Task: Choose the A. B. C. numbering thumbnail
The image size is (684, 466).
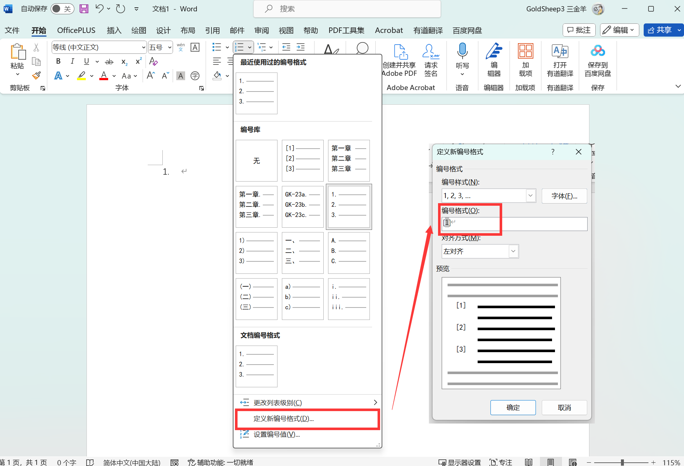Action: [x=349, y=253]
